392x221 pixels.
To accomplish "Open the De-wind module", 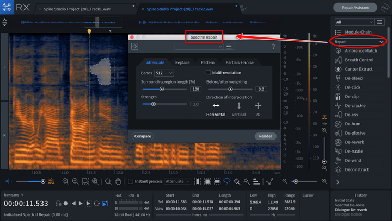I will click(x=353, y=160).
